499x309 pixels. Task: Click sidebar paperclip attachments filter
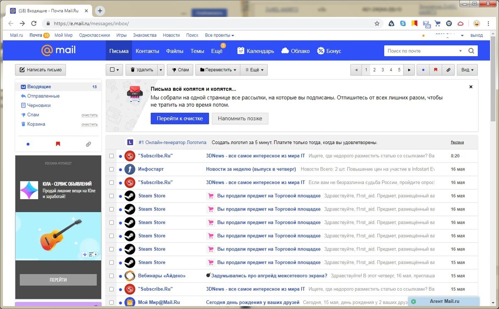88,144
